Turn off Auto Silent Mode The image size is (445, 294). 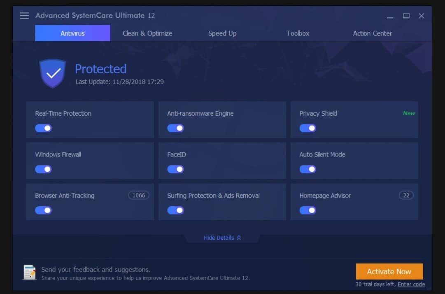[x=308, y=169]
